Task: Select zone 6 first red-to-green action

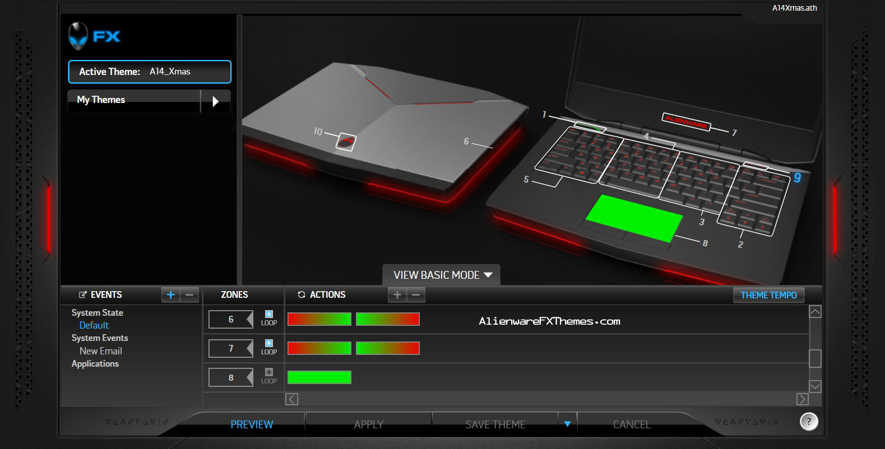Action: click(319, 319)
